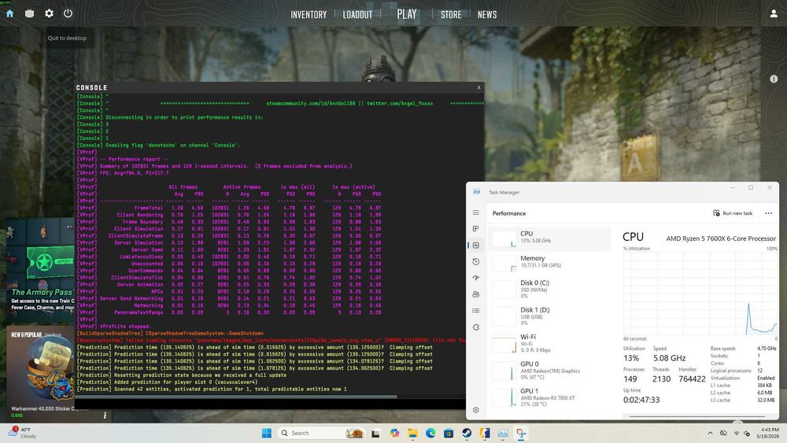Select GPU 1 Radeon RX 7800 XT item
Viewport: 787px width, 443px height.
point(549,397)
